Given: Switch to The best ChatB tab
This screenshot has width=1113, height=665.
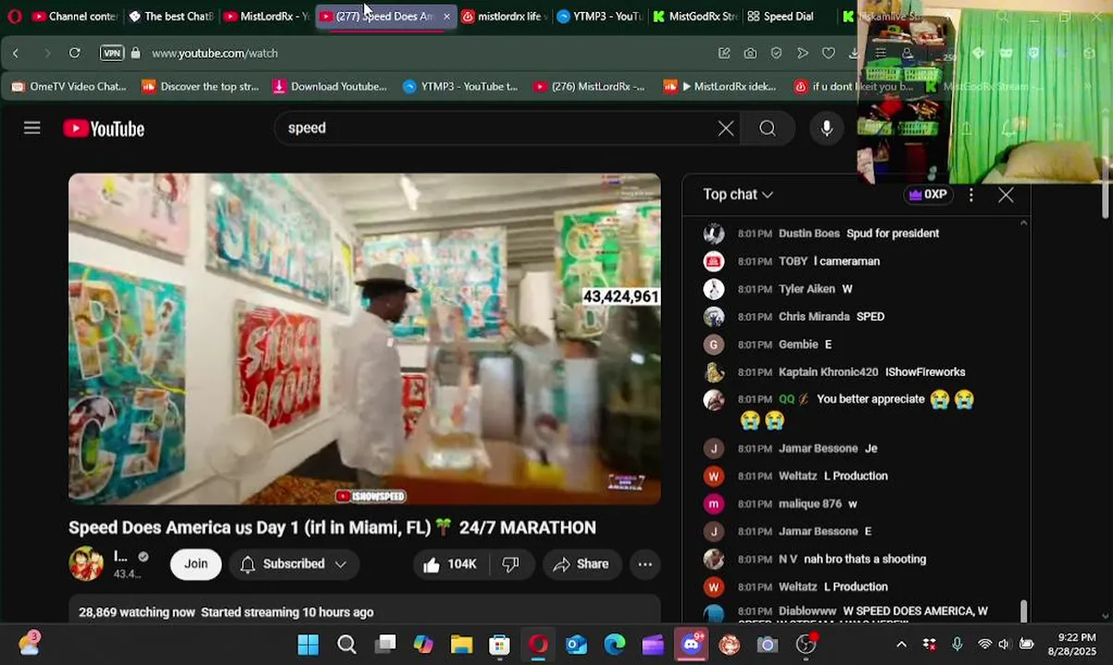Looking at the screenshot, I should pyautogui.click(x=171, y=17).
